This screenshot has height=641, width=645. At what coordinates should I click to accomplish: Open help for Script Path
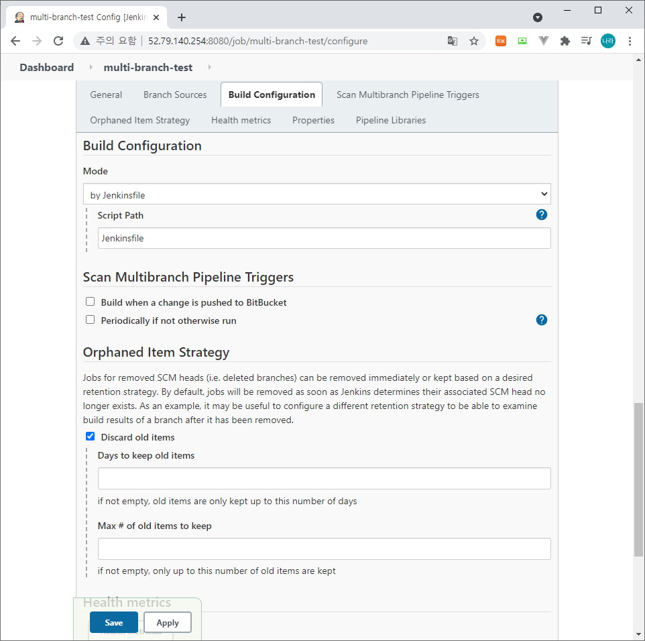pyautogui.click(x=541, y=215)
